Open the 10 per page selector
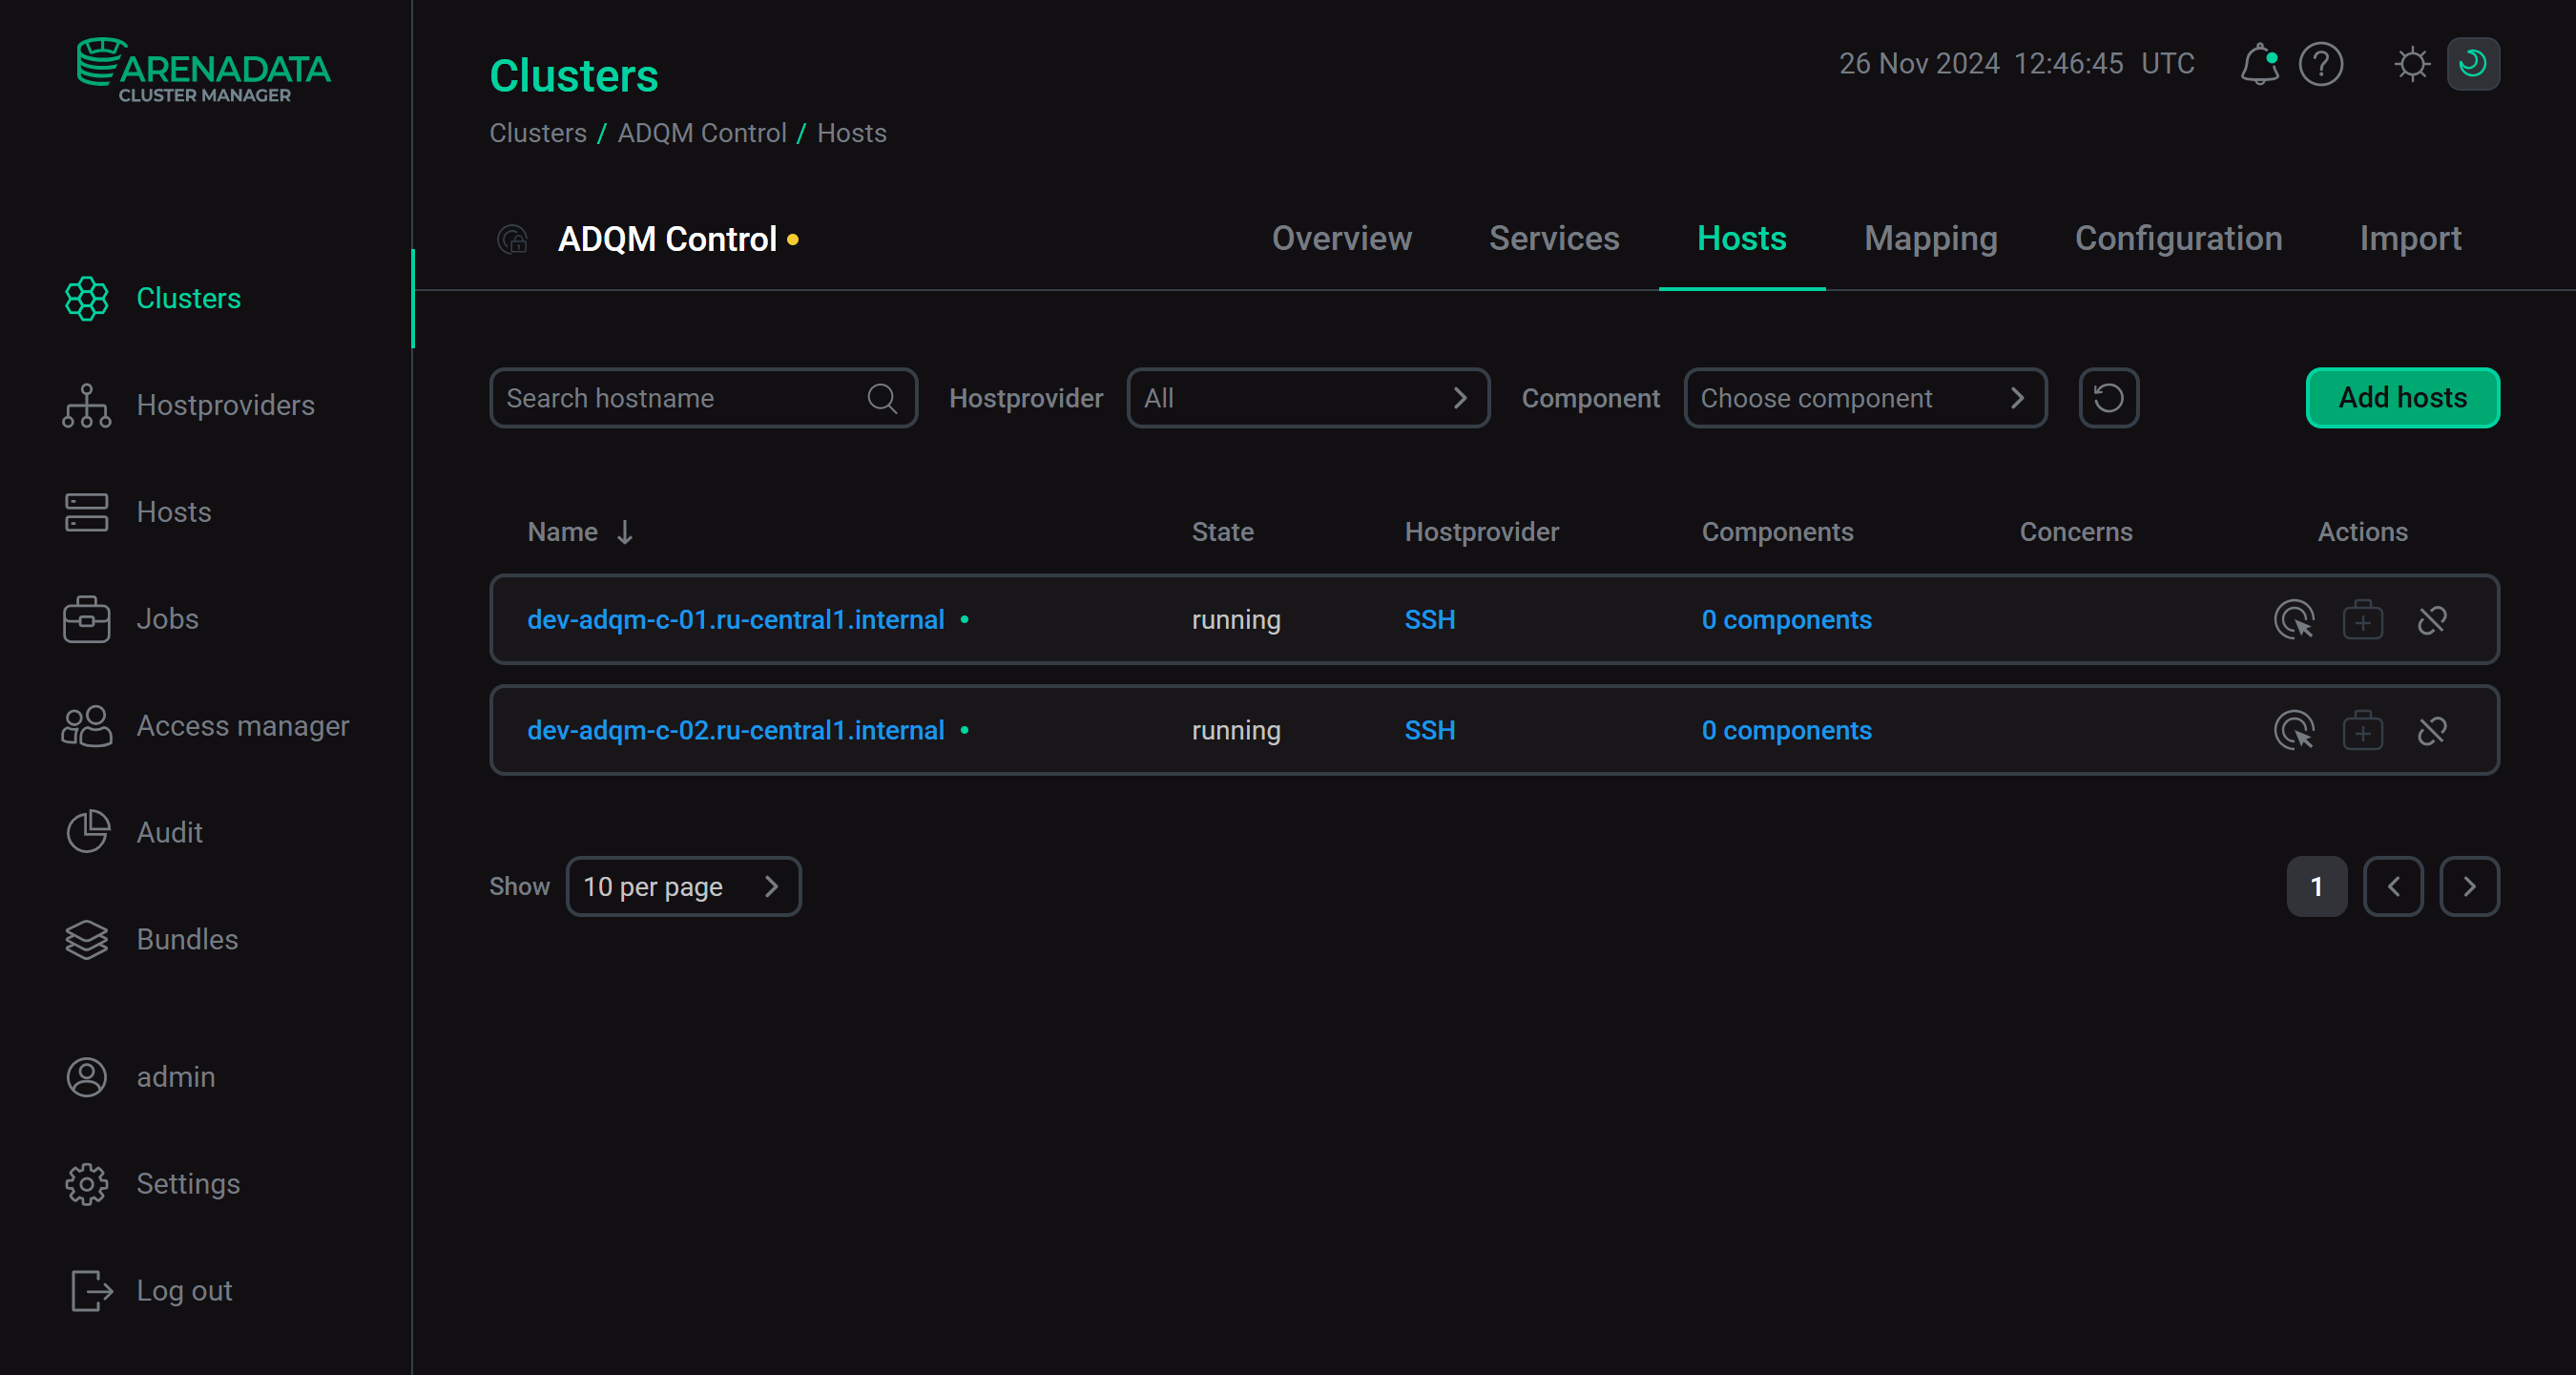 [x=684, y=886]
